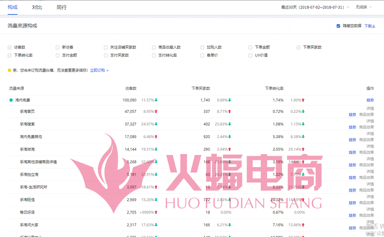
Task: Enable the UV价值 checkbox
Action: pos(250,55)
